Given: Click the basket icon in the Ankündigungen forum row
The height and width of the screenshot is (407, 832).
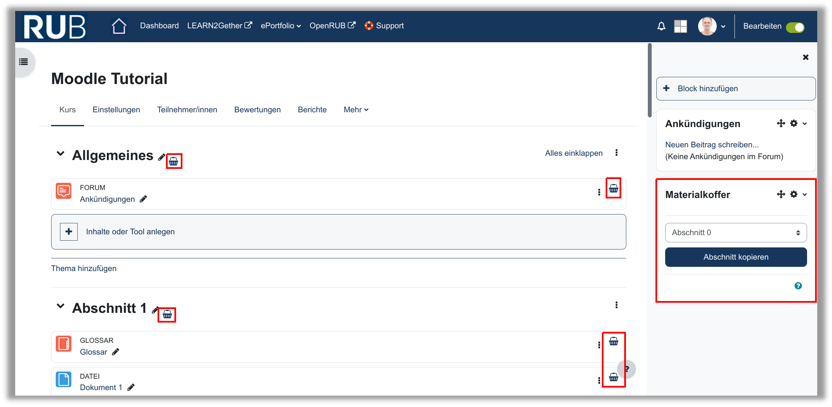Looking at the screenshot, I should tap(613, 189).
